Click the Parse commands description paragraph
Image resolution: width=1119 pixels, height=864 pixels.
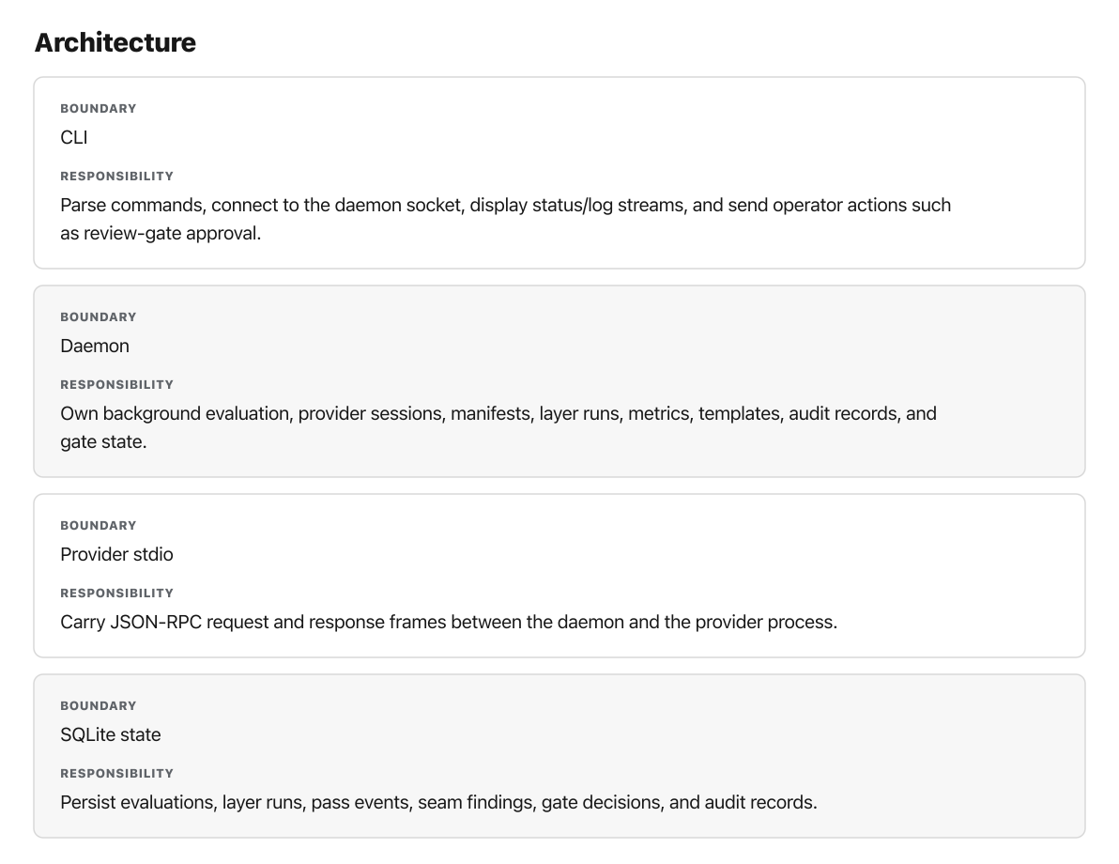(x=505, y=219)
